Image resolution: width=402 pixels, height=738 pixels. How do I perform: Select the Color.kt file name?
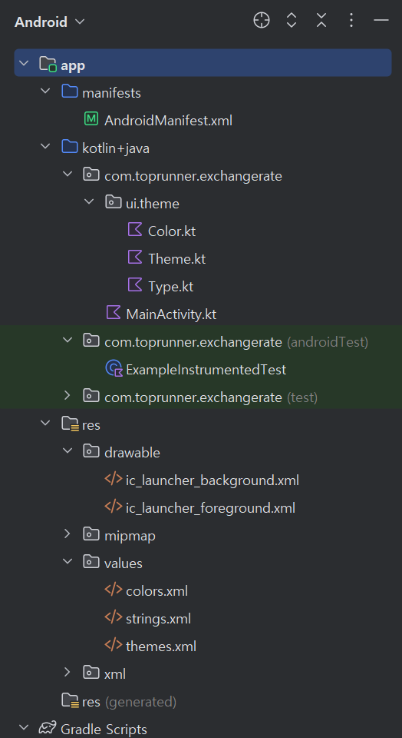(x=172, y=231)
